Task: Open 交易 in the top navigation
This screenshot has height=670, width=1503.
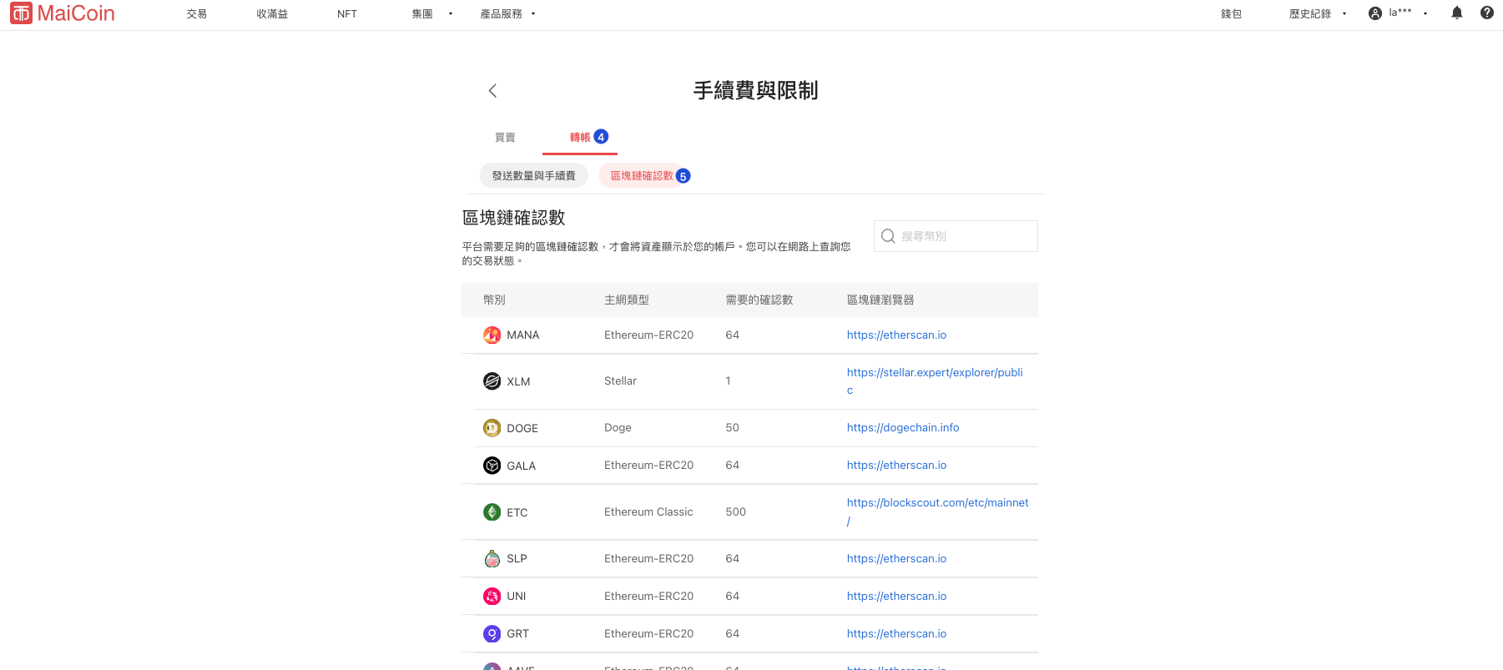Action: pyautogui.click(x=197, y=14)
